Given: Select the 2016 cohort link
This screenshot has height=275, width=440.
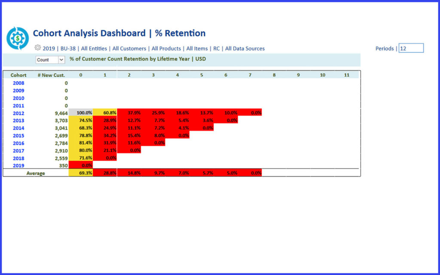Looking at the screenshot, I should pos(18,143).
